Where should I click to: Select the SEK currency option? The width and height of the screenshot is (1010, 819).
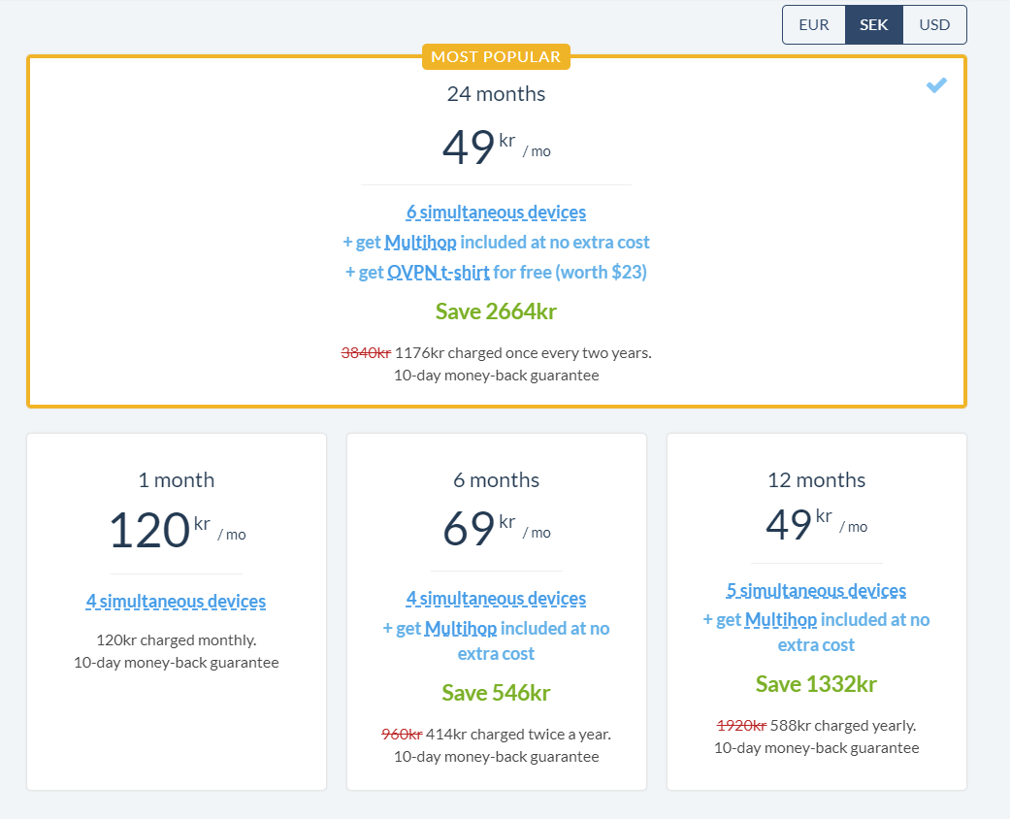pyautogui.click(x=873, y=25)
